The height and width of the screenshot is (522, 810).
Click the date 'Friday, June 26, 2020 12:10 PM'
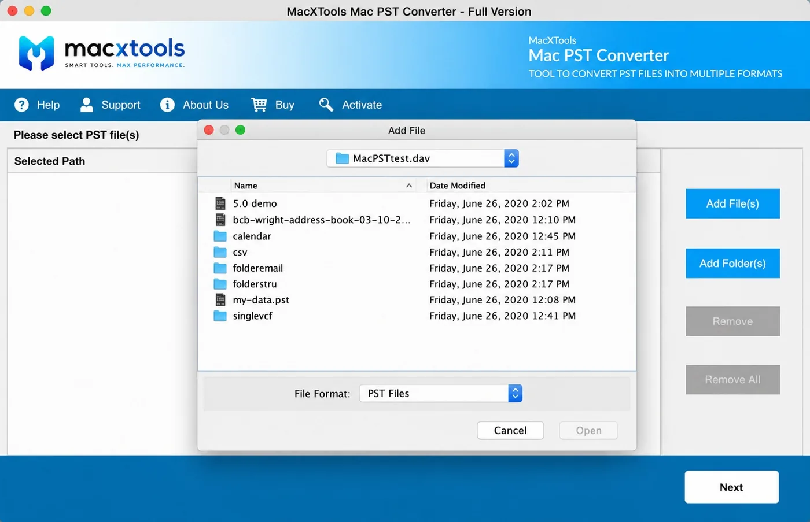coord(502,220)
